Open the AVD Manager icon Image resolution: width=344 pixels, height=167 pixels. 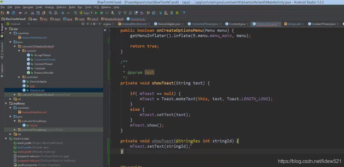166,13
